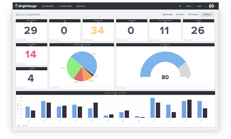This screenshot has width=231, height=139.
Task: Click the 'Solved Today' card header
Action: [98, 20]
